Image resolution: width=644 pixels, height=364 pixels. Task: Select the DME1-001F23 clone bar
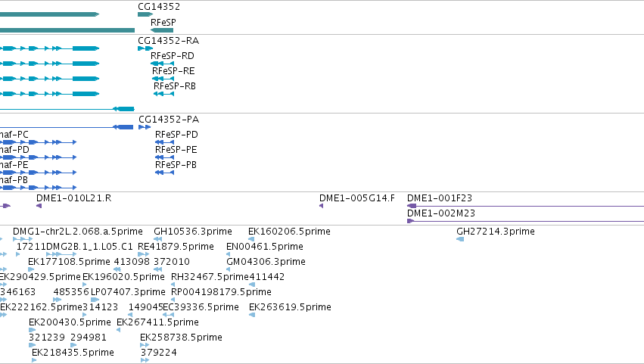525,206
